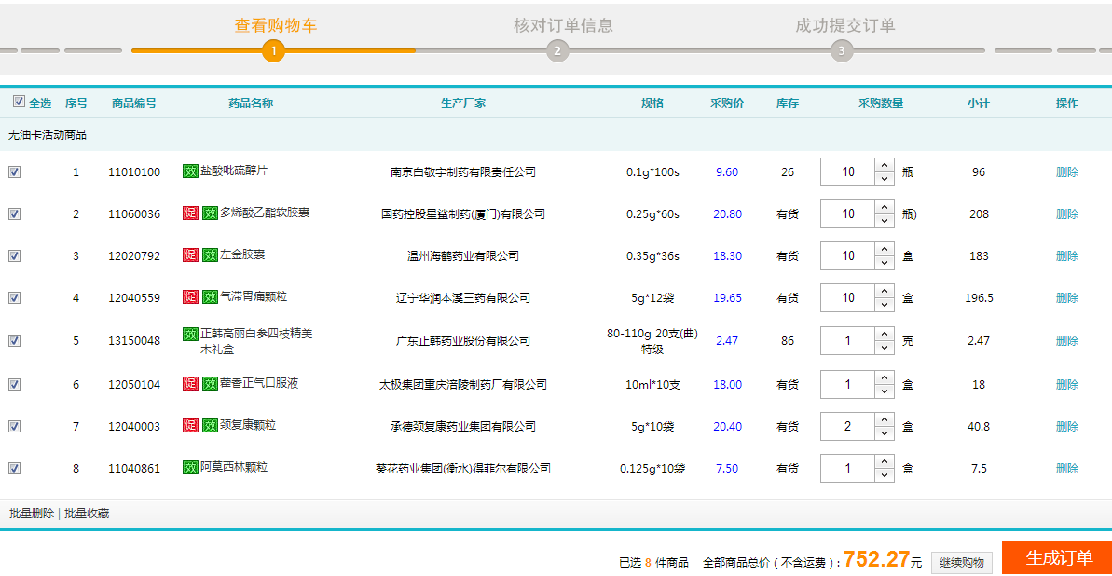Increase quantity for 多烯酸乙酯软胶囊
Viewport: 1112px width, 576px height.
[x=884, y=206]
